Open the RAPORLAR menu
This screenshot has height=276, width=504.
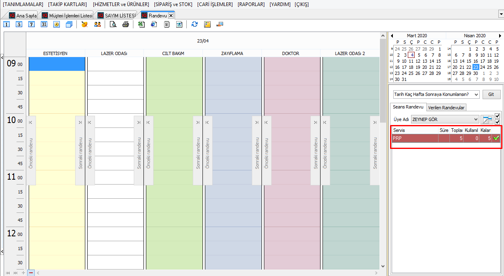(251, 4)
